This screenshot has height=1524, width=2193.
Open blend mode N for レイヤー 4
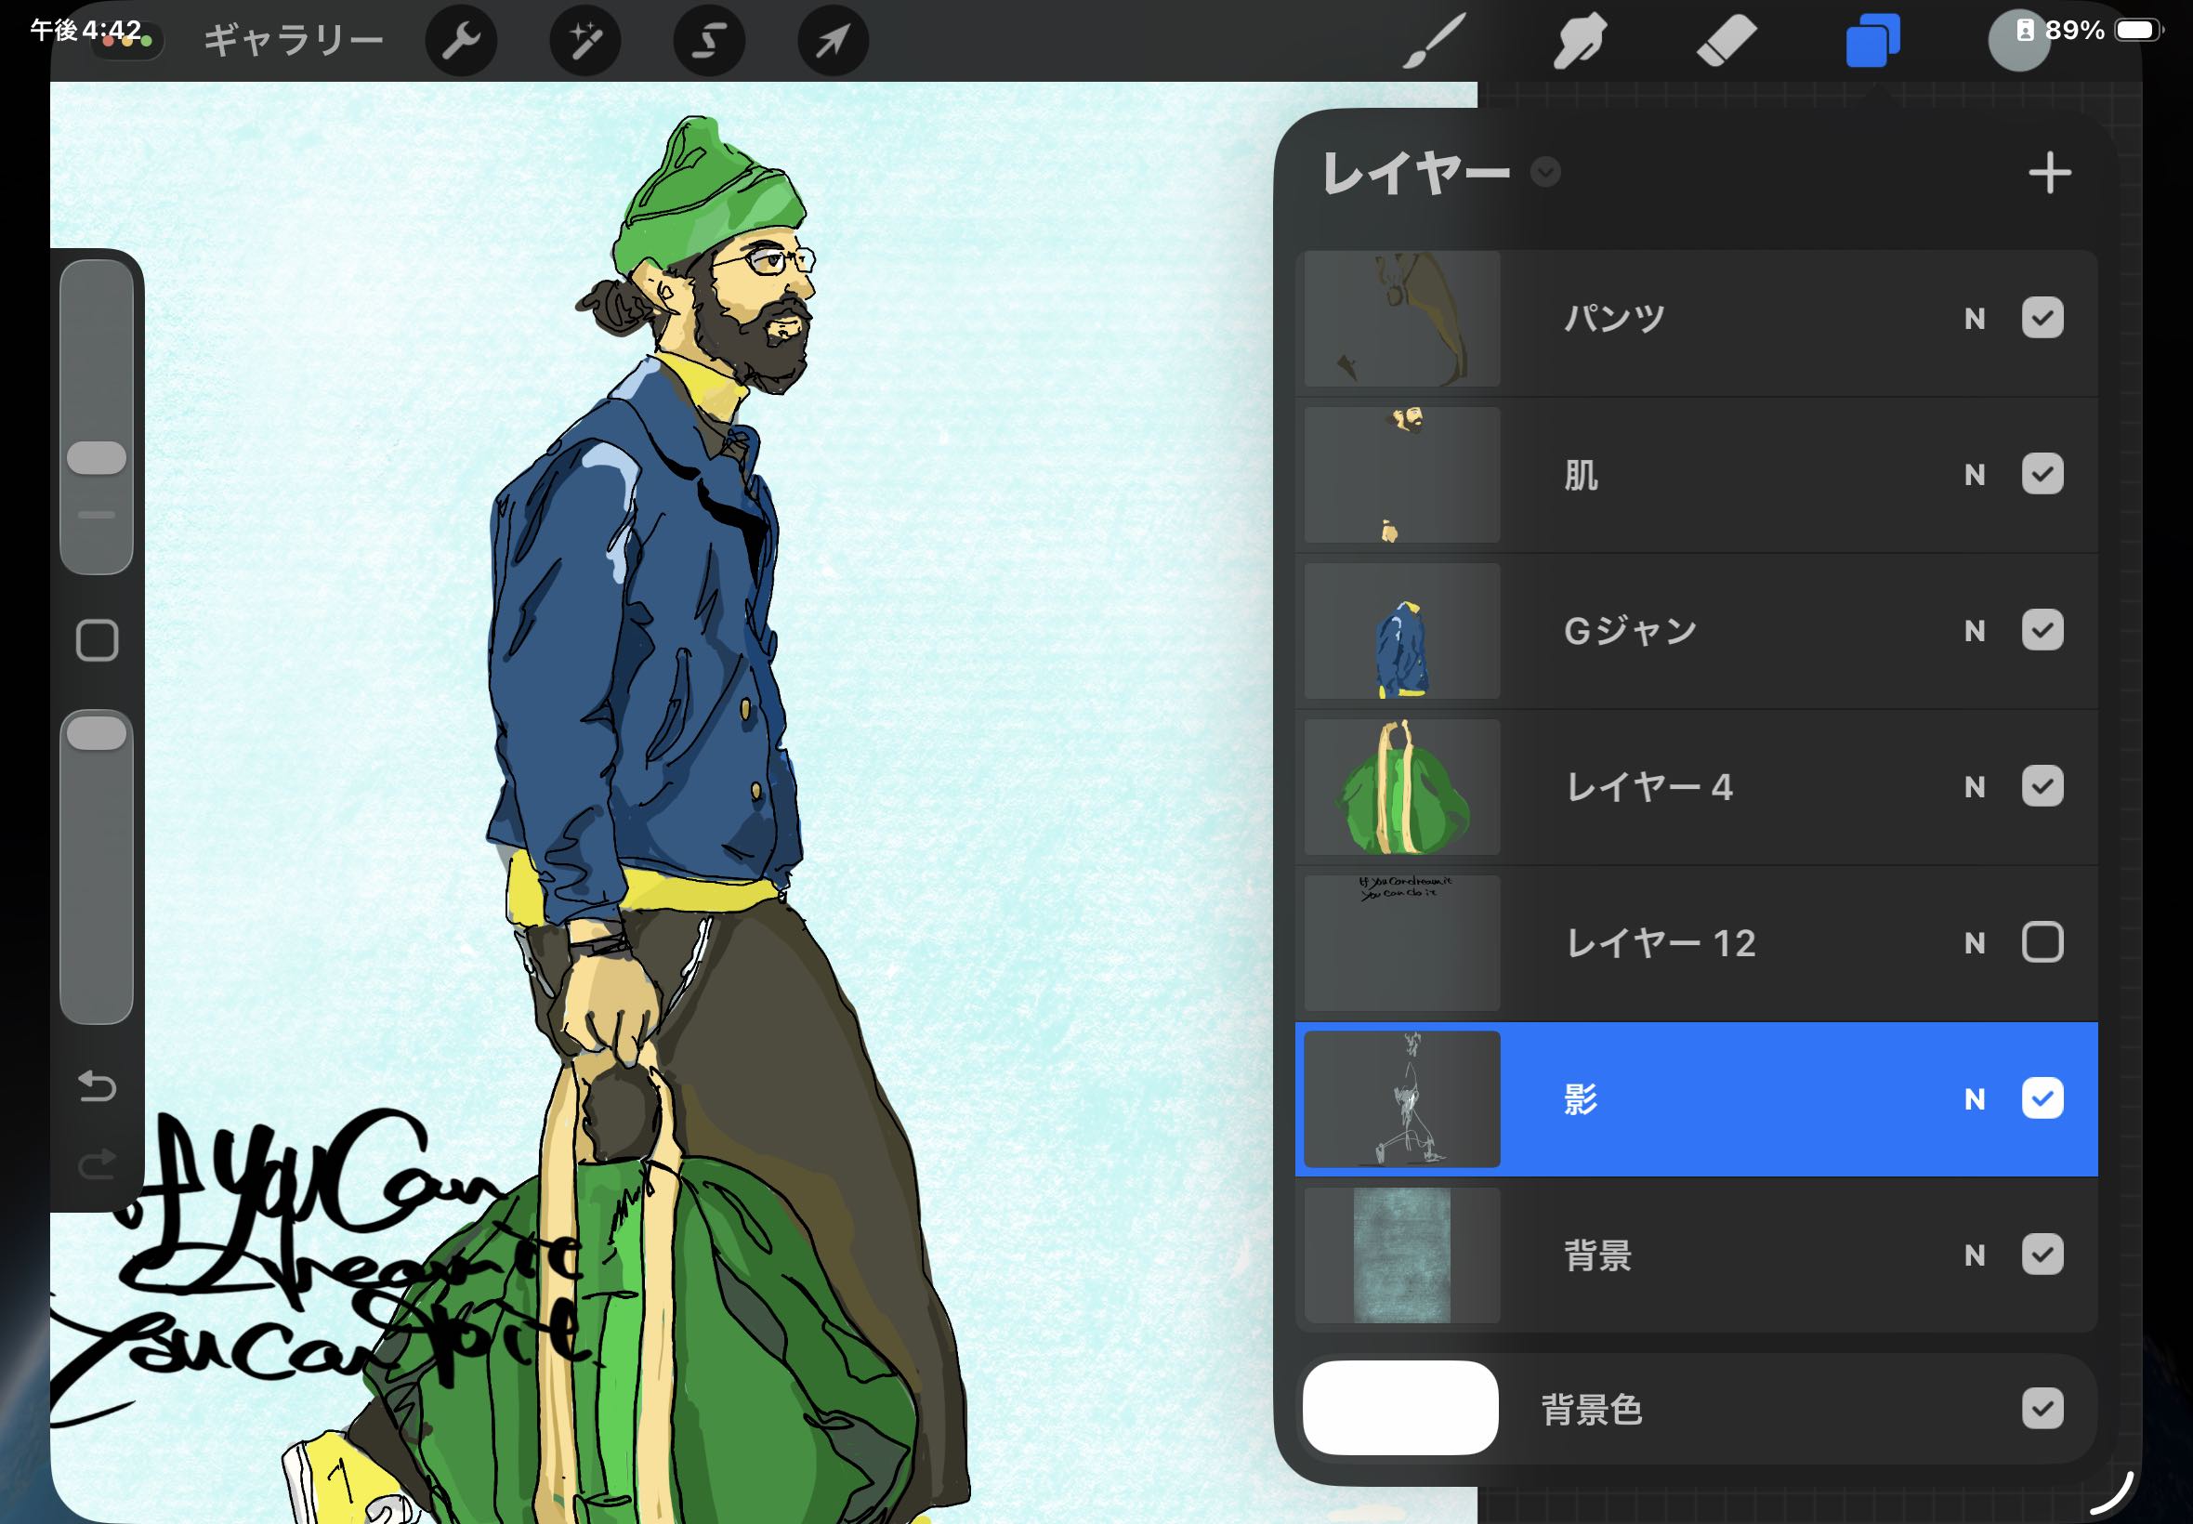(x=1976, y=787)
